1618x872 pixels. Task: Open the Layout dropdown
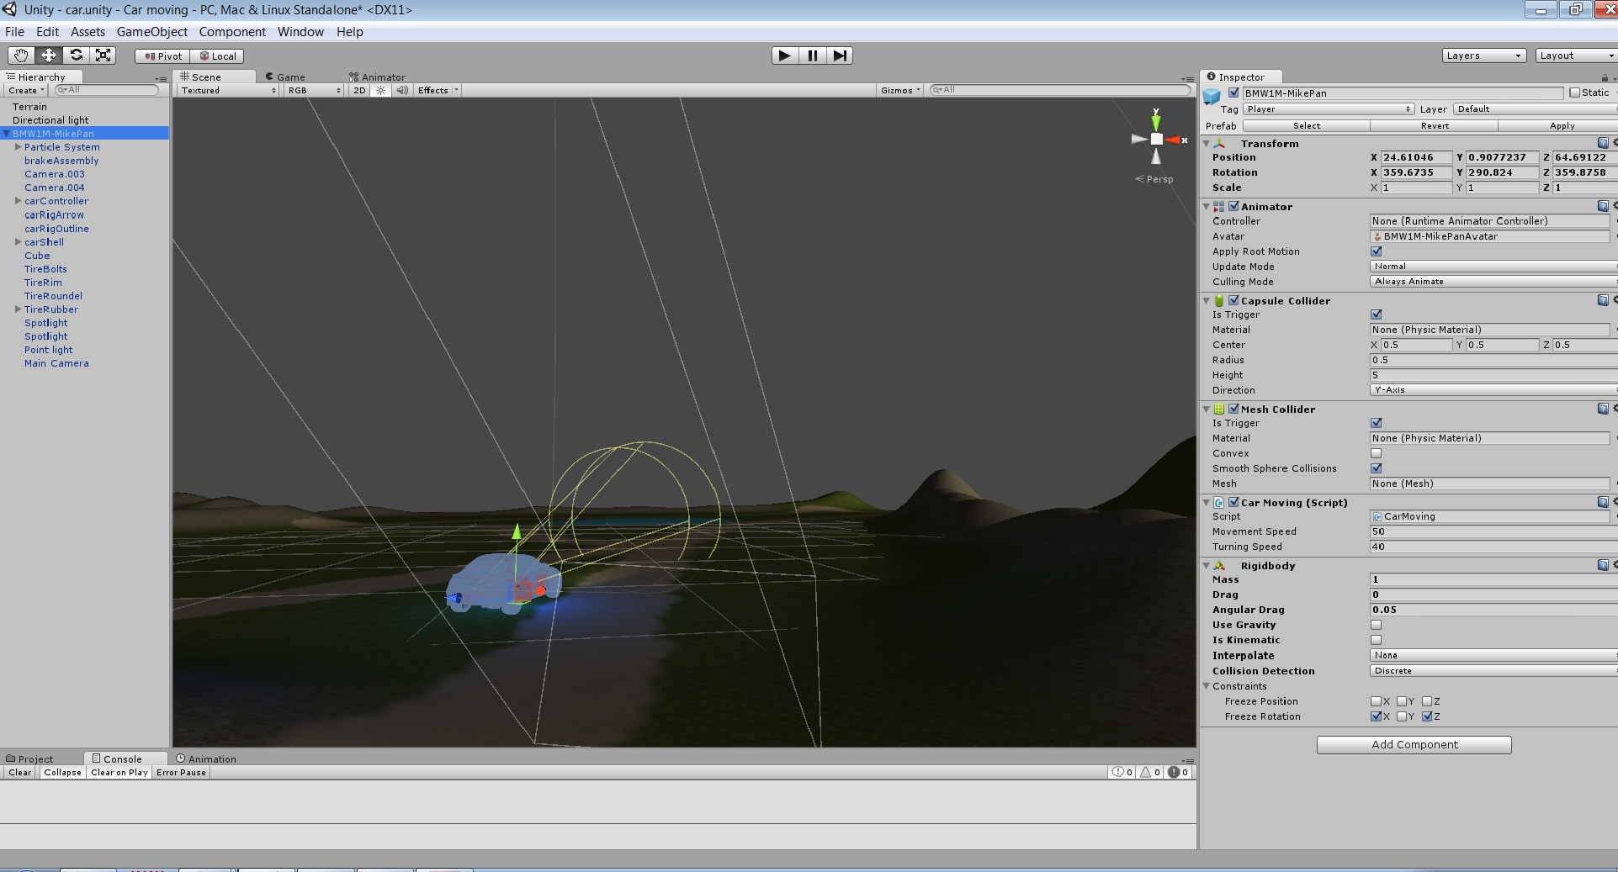[1576, 55]
